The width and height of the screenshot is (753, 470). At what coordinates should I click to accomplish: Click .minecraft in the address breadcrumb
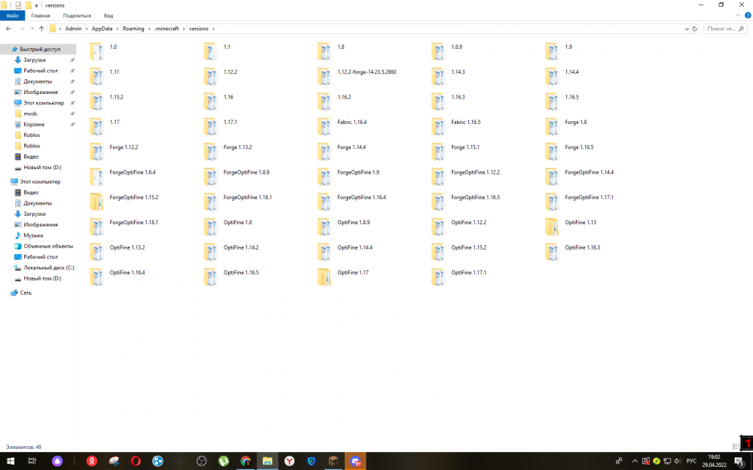tap(166, 29)
